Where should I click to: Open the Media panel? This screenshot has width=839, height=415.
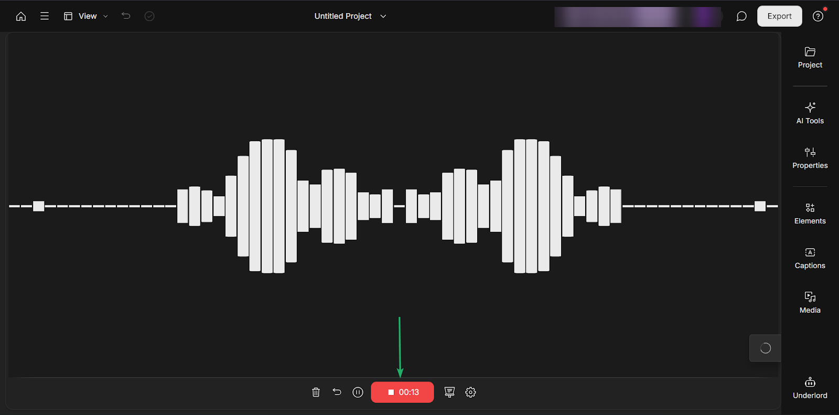[810, 303]
